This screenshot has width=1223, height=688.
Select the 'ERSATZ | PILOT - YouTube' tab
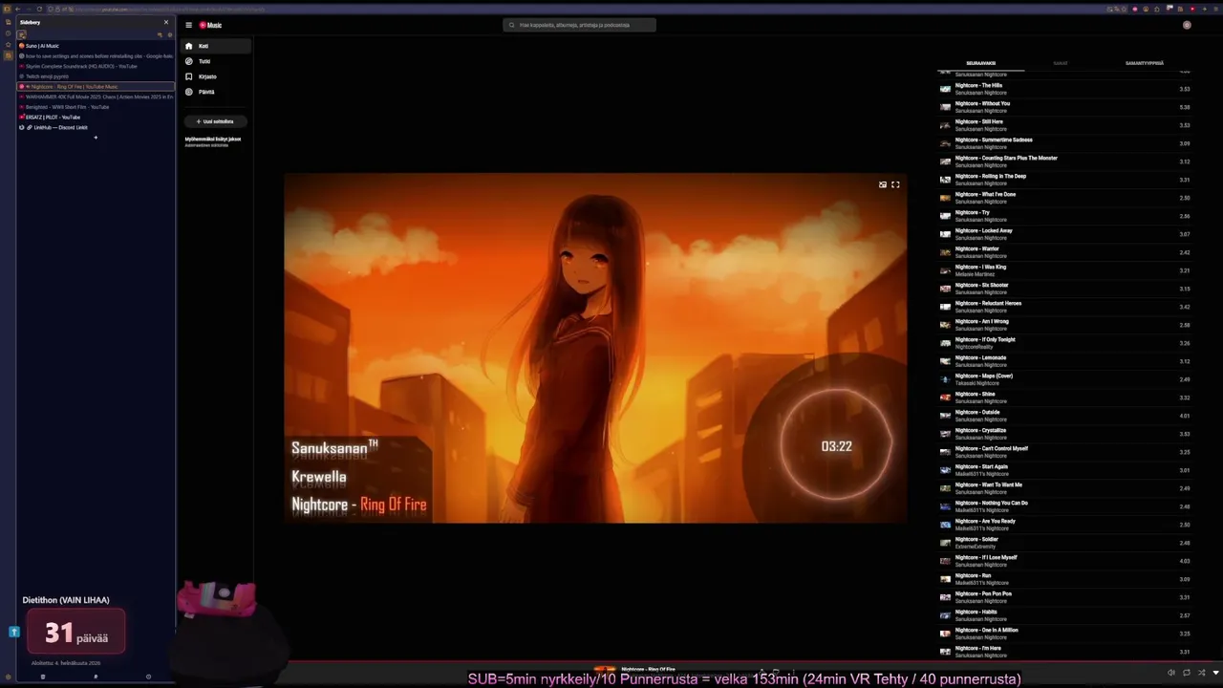click(x=96, y=117)
